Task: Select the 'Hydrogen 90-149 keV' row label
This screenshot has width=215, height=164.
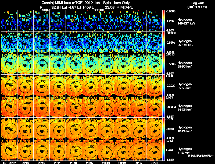Action: 185,43
